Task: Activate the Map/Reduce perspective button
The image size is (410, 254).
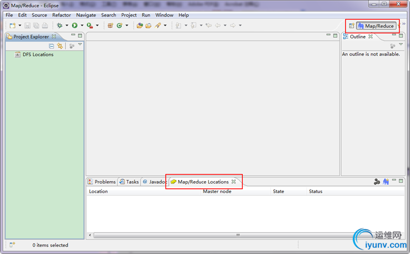Action: [376, 26]
